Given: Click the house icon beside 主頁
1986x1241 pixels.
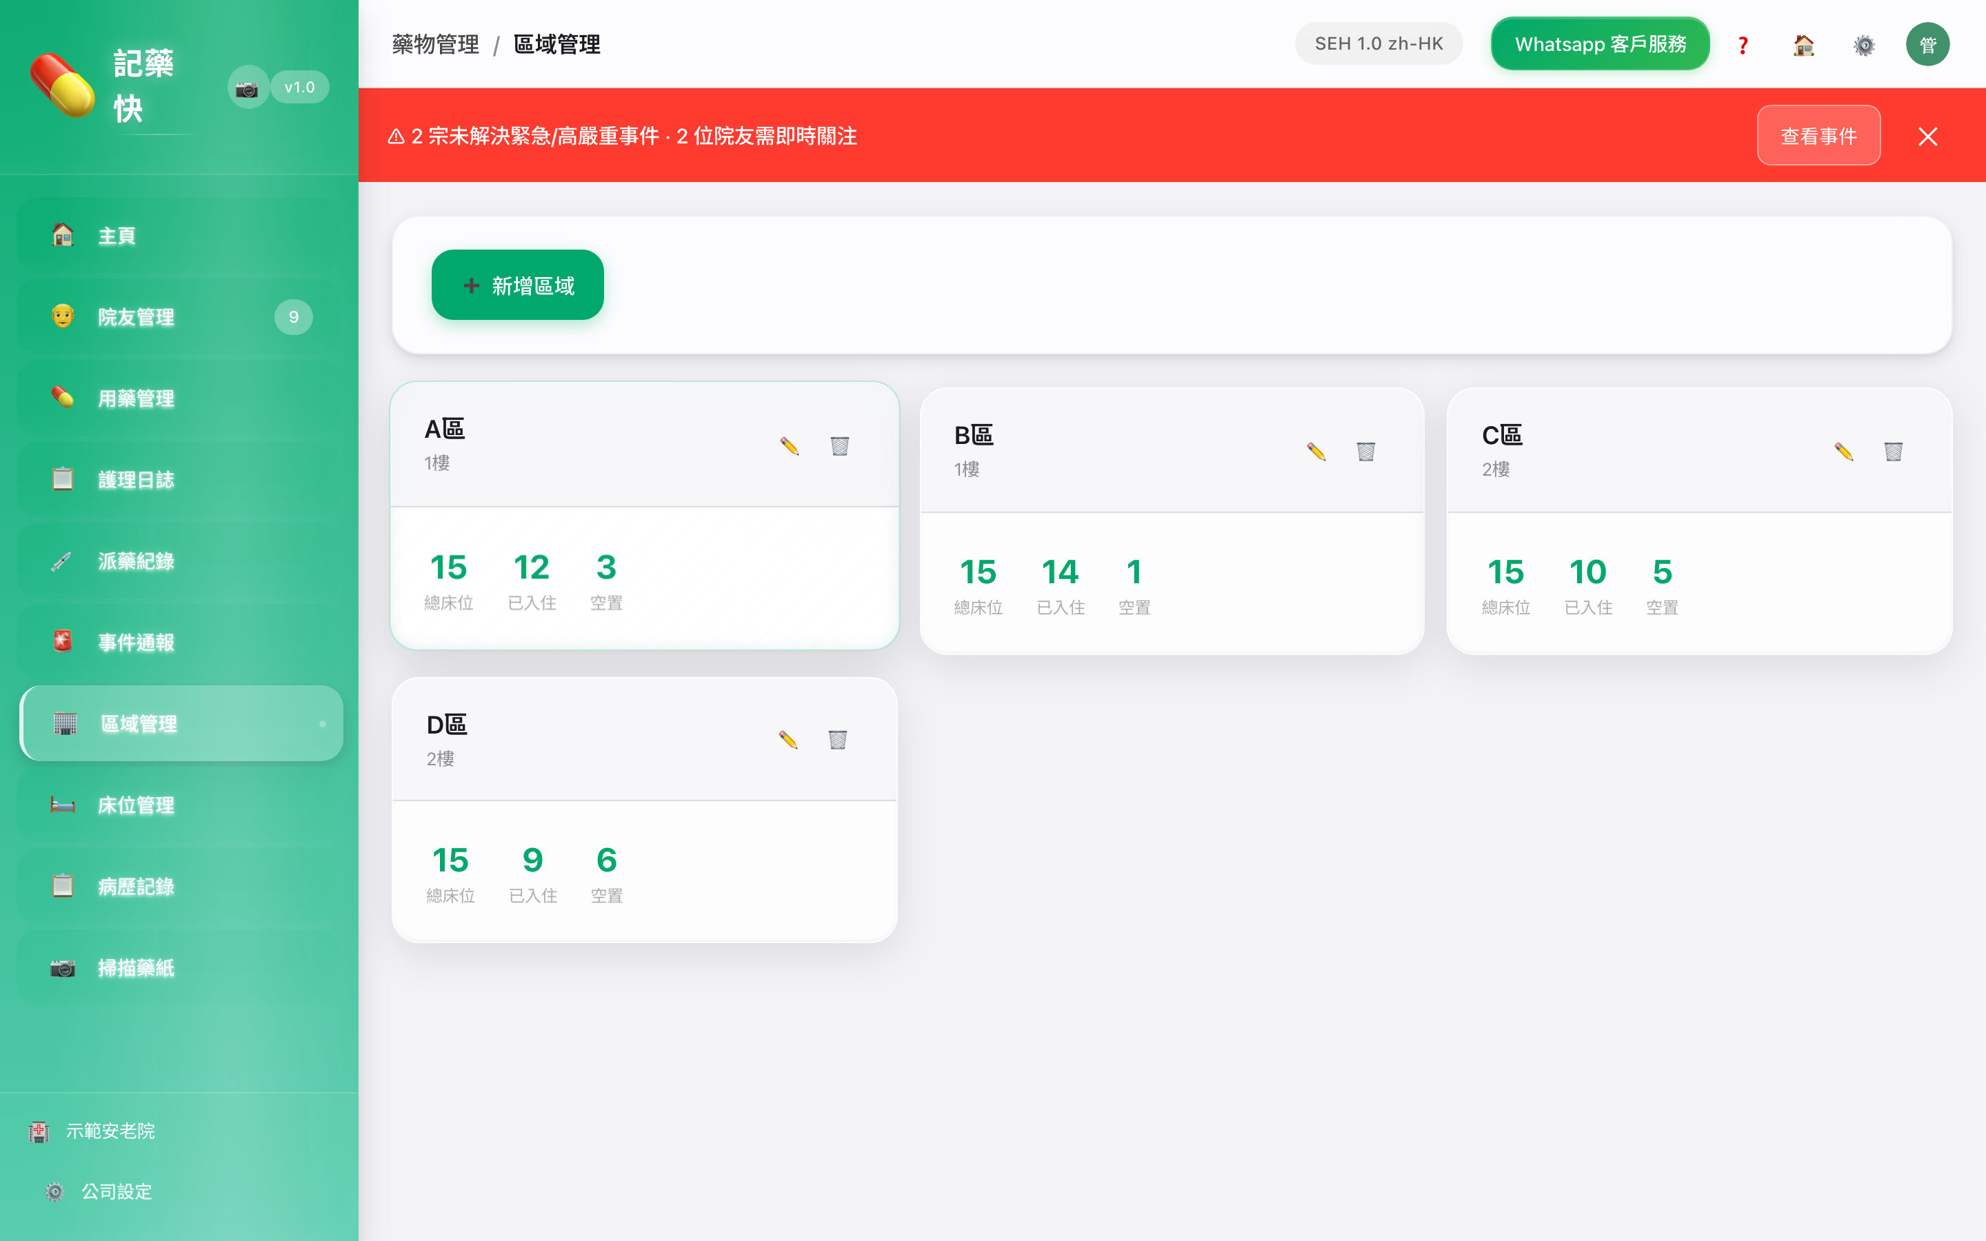Looking at the screenshot, I should (63, 234).
